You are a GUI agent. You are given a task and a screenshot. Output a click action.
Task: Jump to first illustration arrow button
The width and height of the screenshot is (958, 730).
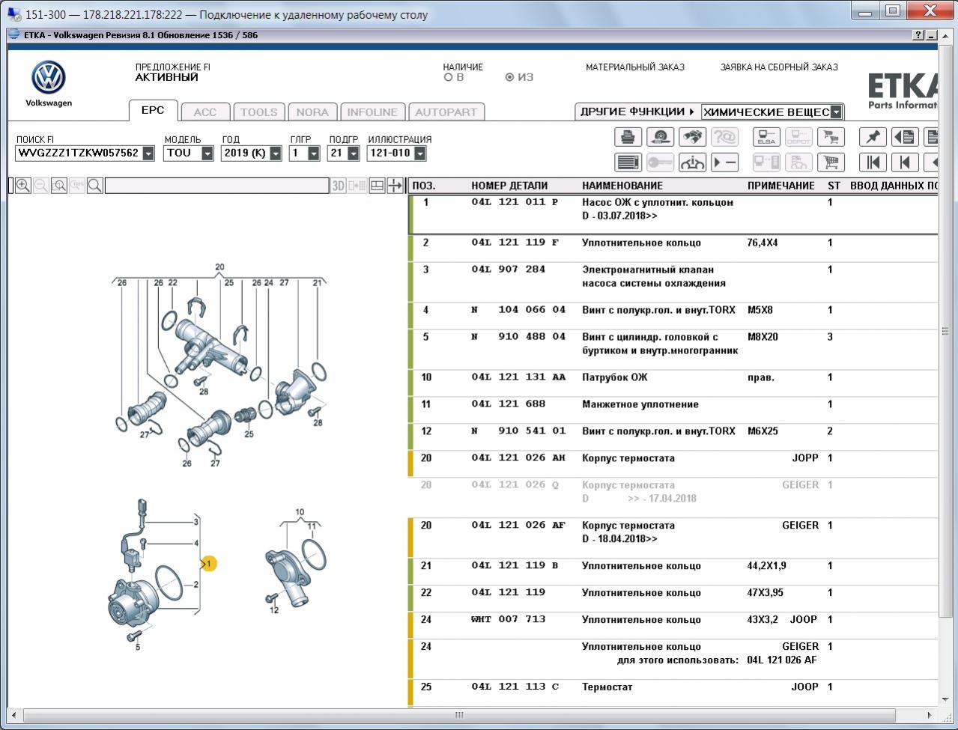873,162
